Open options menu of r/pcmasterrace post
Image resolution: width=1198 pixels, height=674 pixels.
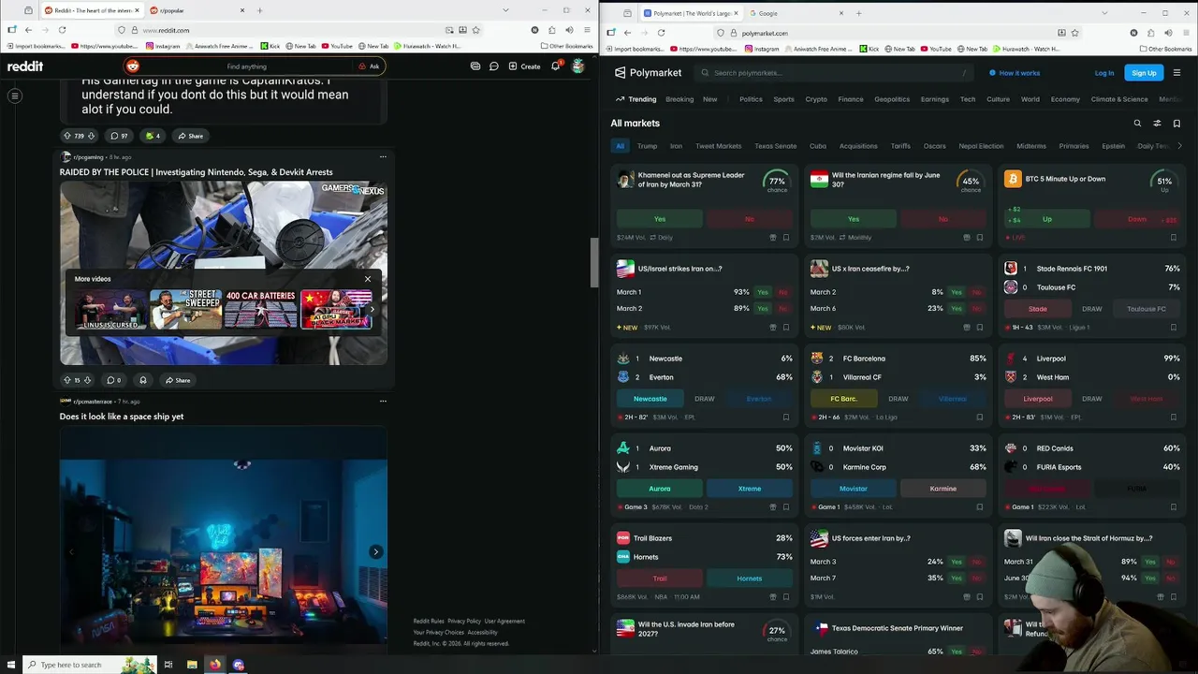click(x=383, y=401)
